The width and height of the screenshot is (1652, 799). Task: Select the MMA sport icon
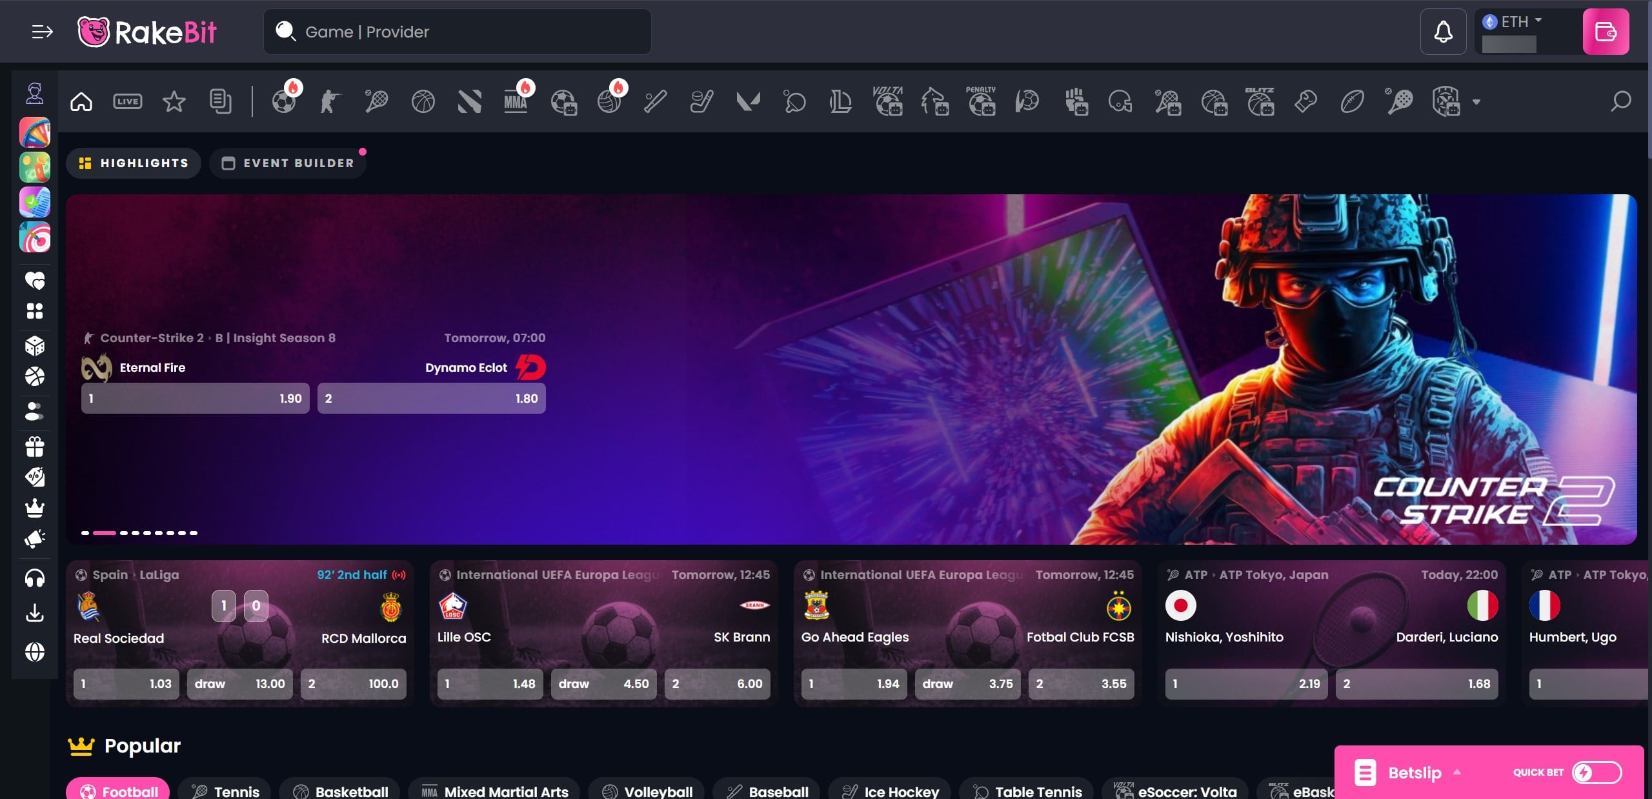tap(516, 100)
